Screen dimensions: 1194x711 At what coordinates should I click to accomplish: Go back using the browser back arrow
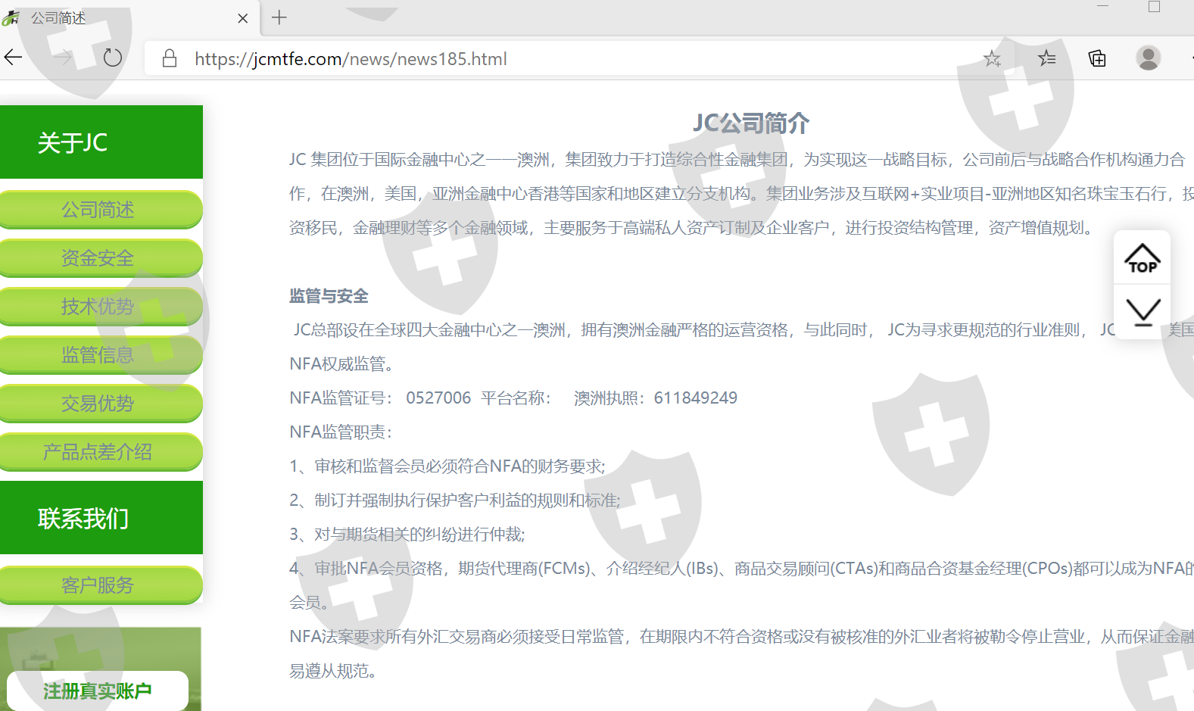click(x=13, y=58)
